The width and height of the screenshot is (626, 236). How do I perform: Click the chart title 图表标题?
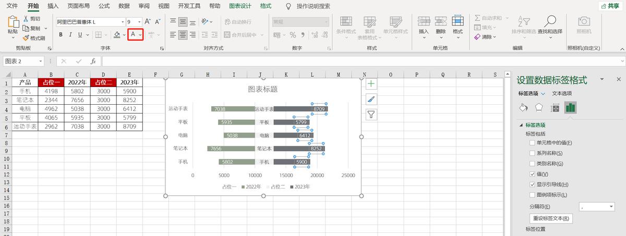pyautogui.click(x=263, y=89)
